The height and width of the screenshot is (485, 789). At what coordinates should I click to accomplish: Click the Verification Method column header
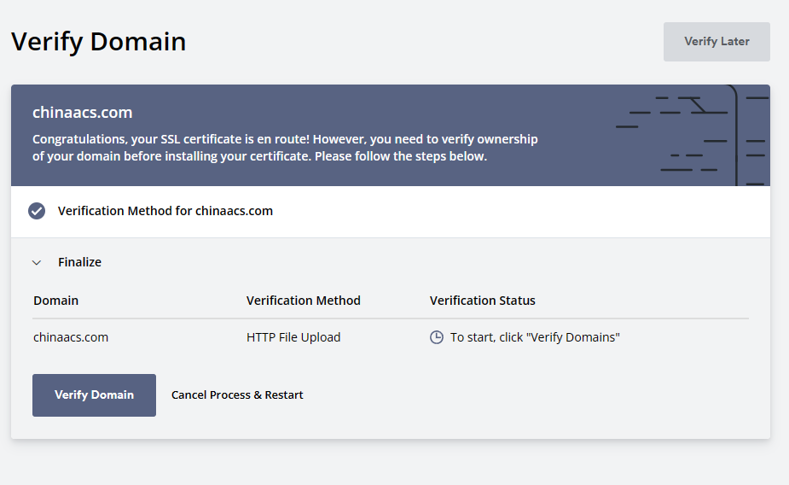coord(304,301)
